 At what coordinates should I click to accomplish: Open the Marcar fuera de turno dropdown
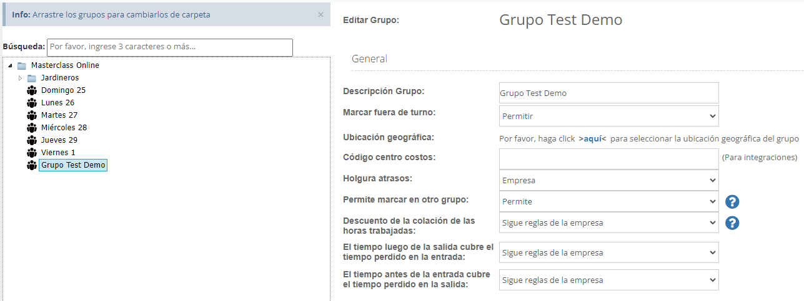608,116
